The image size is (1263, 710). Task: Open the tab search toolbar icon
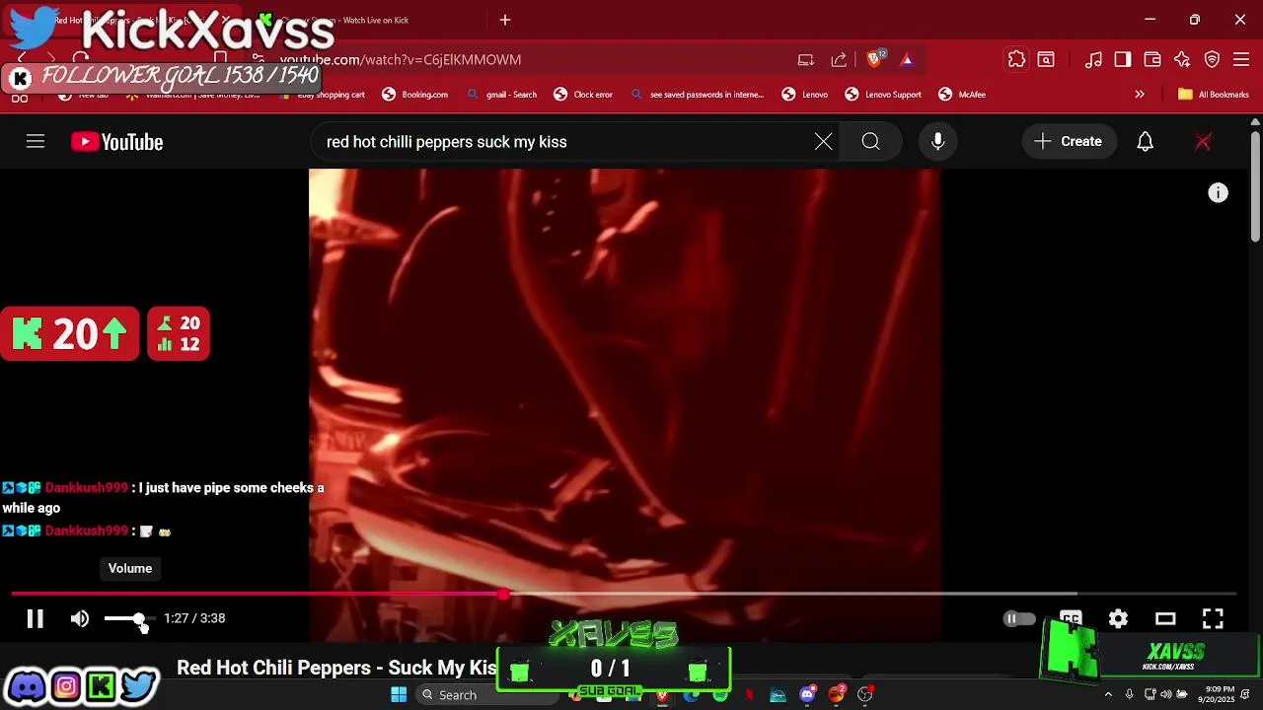pos(1046,60)
